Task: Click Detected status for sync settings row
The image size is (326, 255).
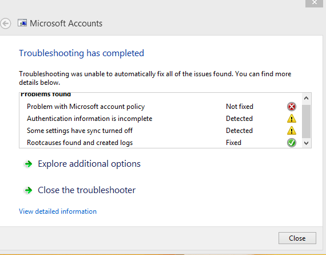Action: click(x=239, y=131)
